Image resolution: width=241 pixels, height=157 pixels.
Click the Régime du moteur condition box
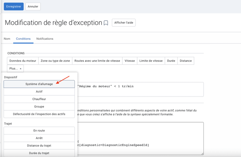(140, 89)
